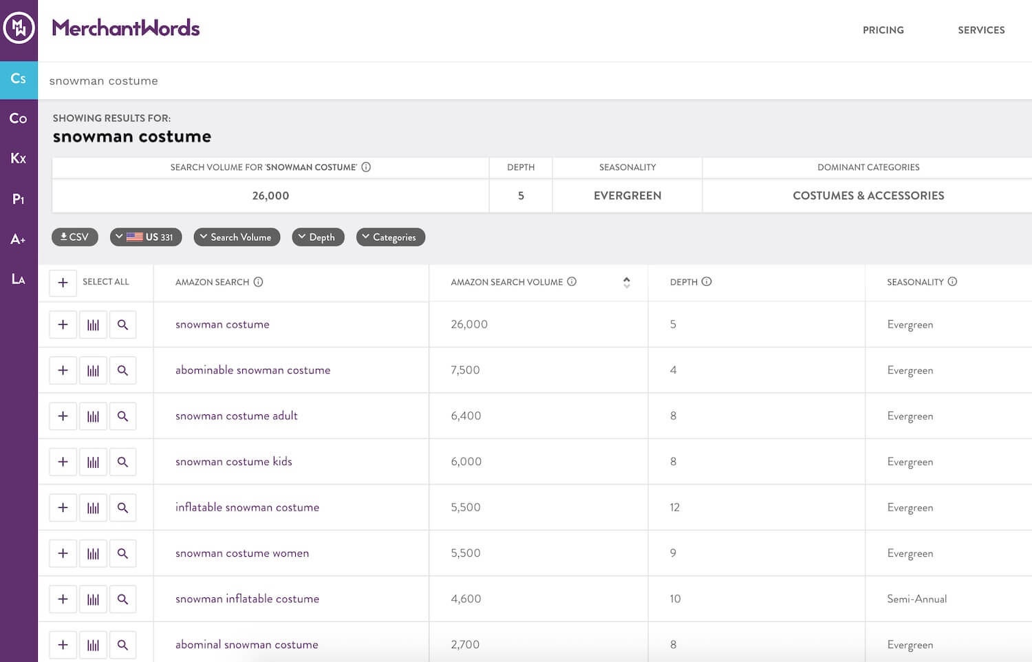The height and width of the screenshot is (662, 1032).
Task: Open 'snowman costume kids' keyword link
Action: pos(234,462)
